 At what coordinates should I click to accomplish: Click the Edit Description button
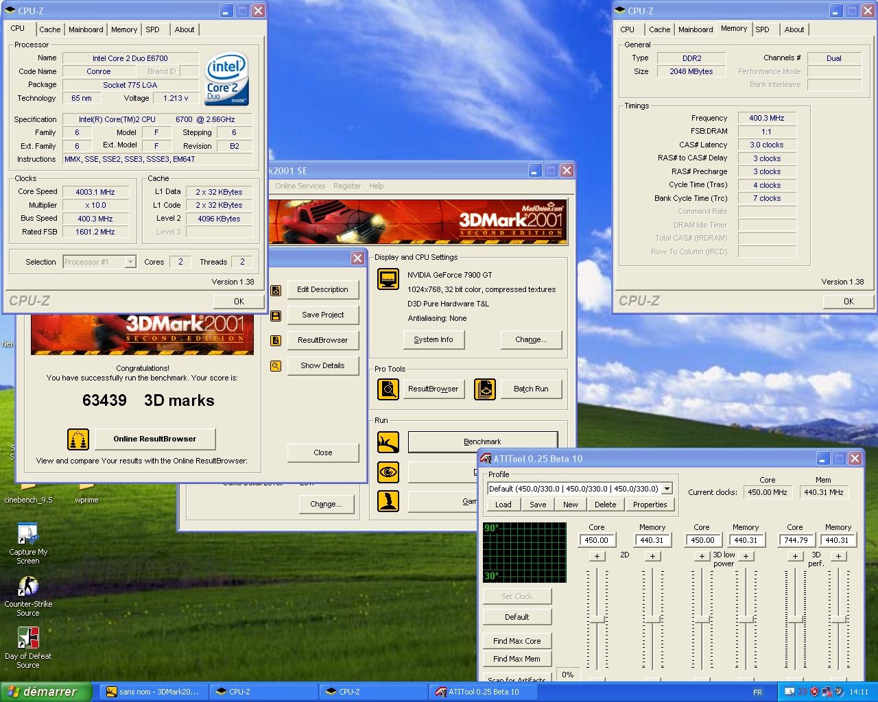click(x=322, y=289)
